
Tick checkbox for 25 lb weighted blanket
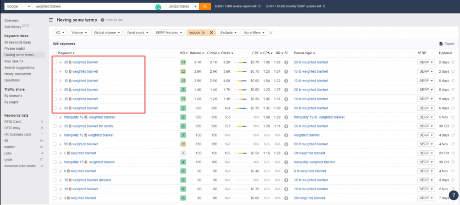click(x=55, y=90)
